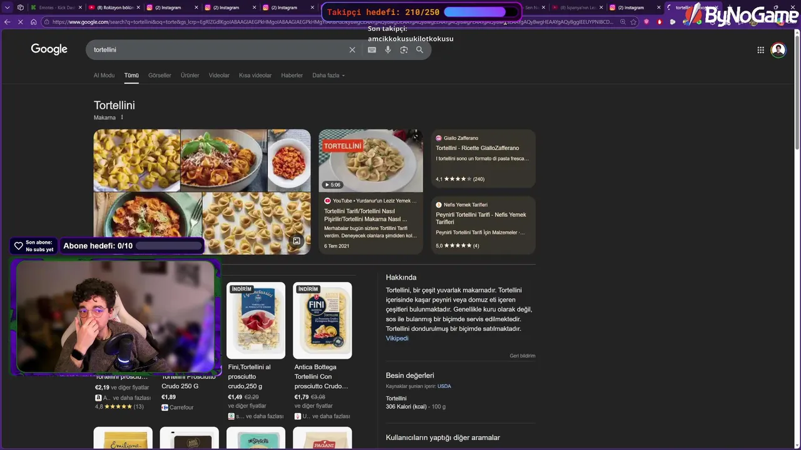Click Geri bildirim feedback link
Screen dimensions: 801x450
pyautogui.click(x=523, y=356)
